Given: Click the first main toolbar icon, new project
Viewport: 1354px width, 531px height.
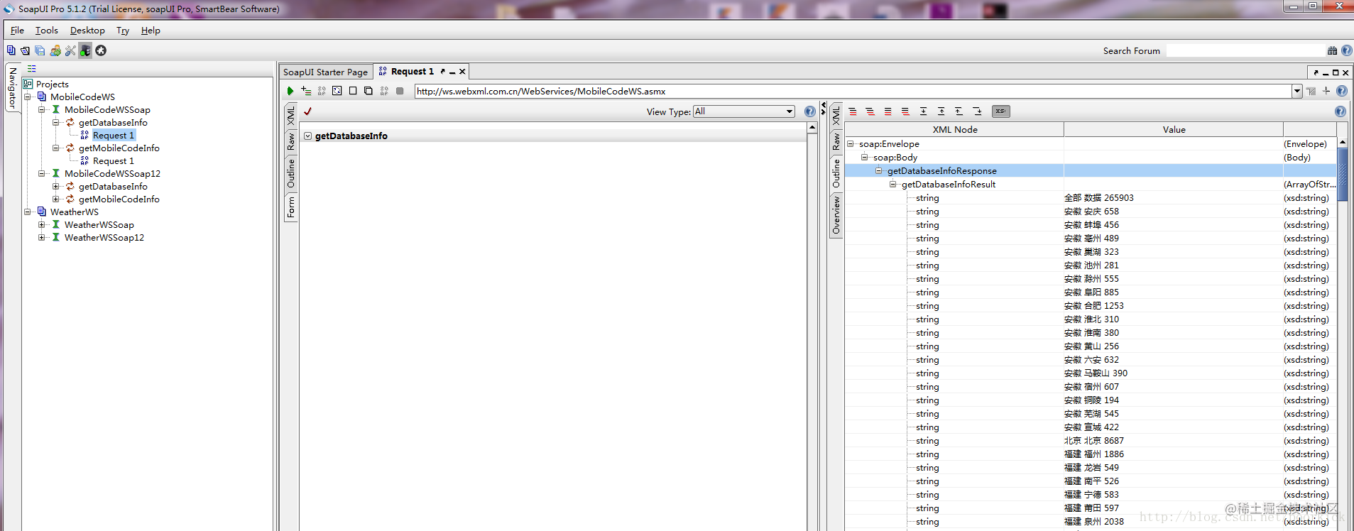Looking at the screenshot, I should (11, 50).
